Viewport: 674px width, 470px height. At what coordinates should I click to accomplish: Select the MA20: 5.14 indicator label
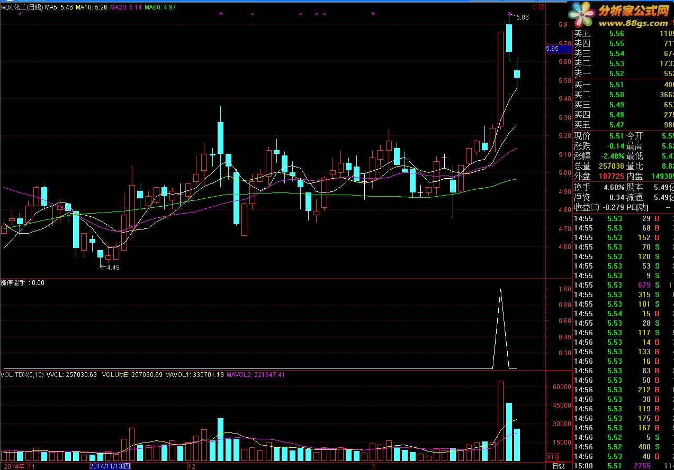click(125, 7)
